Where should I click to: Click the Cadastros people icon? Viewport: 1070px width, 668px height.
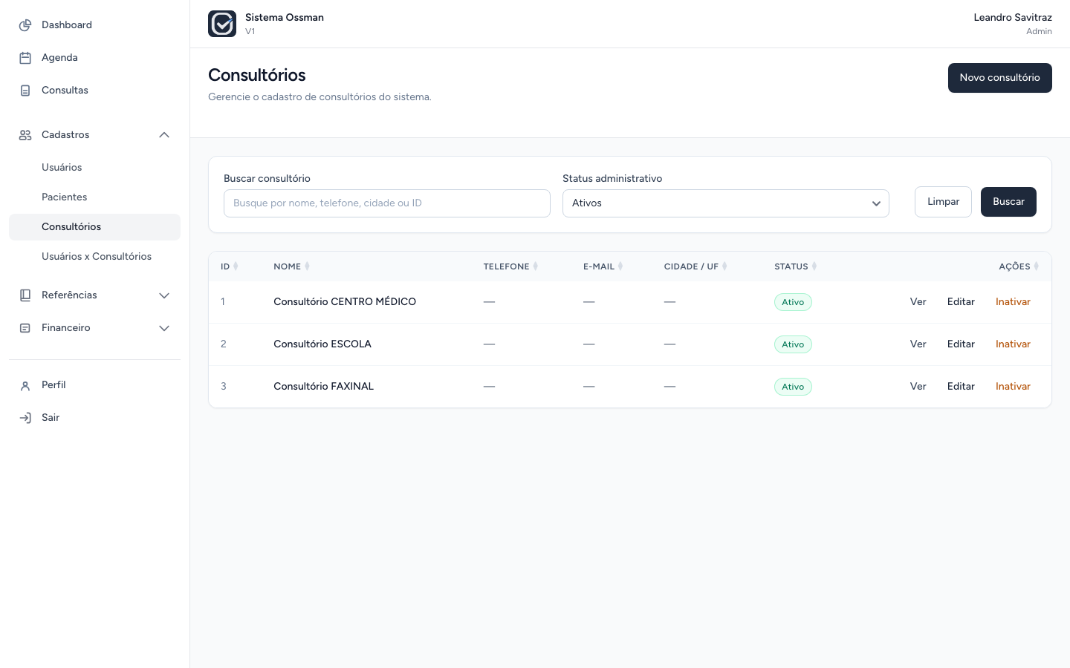(25, 135)
